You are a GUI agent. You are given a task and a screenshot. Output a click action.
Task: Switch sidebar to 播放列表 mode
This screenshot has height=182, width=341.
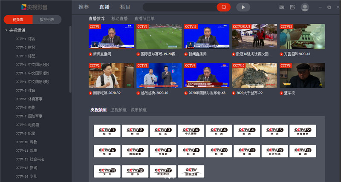coord(47,20)
